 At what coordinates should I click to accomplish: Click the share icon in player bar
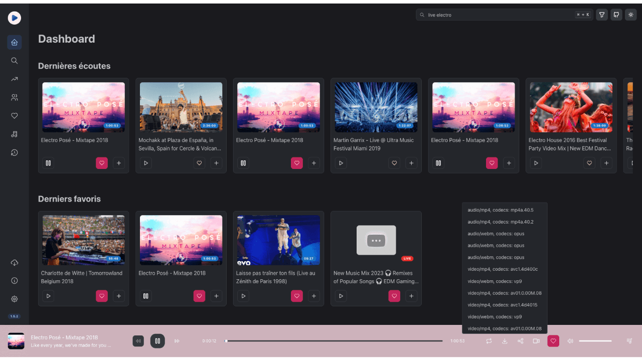click(520, 341)
